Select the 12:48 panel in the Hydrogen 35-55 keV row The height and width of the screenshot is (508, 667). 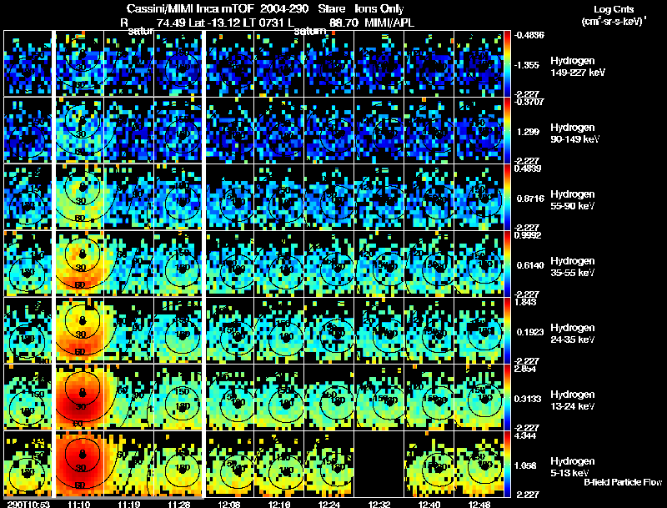[479, 264]
